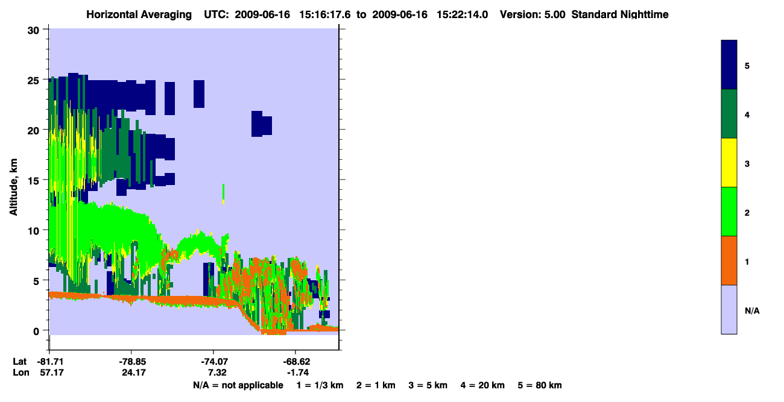Click the dark green color bar segment labeled 4
Viewport: 784px width, 402px height.
point(729,114)
